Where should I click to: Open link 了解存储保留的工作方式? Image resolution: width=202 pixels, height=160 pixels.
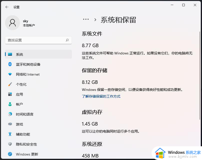click(101, 96)
